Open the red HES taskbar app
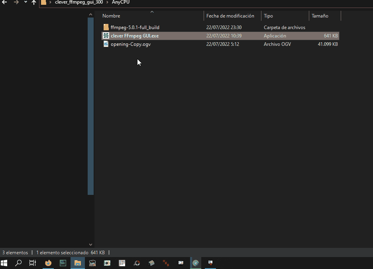 pos(166,263)
